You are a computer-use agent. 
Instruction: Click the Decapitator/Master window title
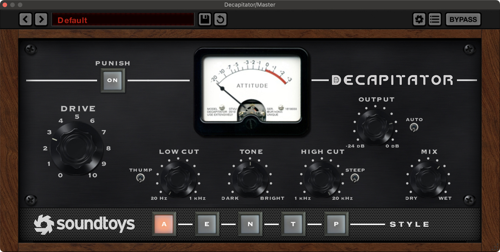point(250,5)
